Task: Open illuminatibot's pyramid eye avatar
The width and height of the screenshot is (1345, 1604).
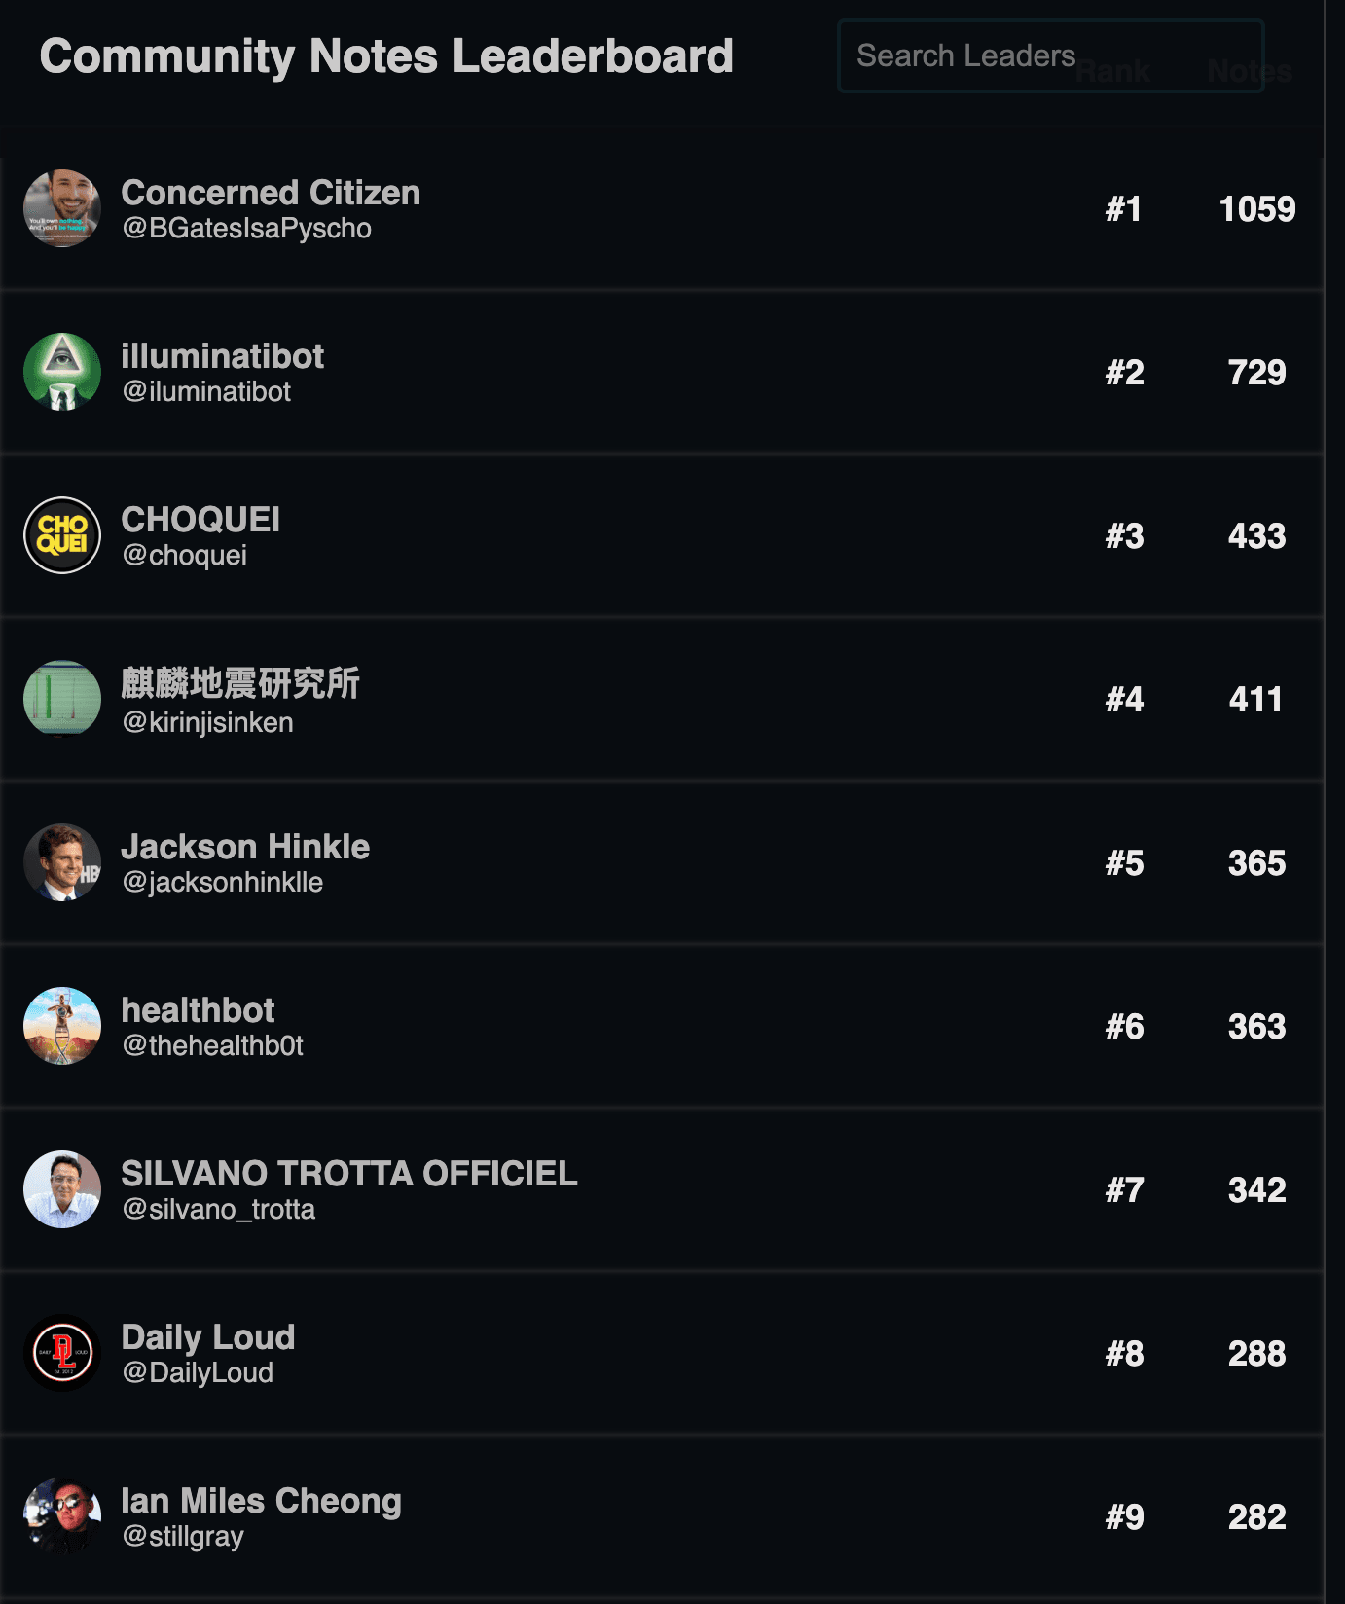Action: click(x=62, y=372)
